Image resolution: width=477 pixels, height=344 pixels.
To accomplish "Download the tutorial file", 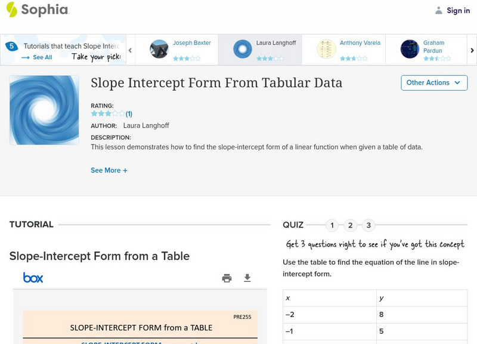I will 247,278.
